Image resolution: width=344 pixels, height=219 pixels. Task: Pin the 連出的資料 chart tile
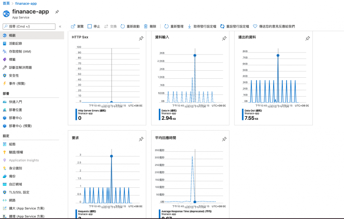(308, 38)
